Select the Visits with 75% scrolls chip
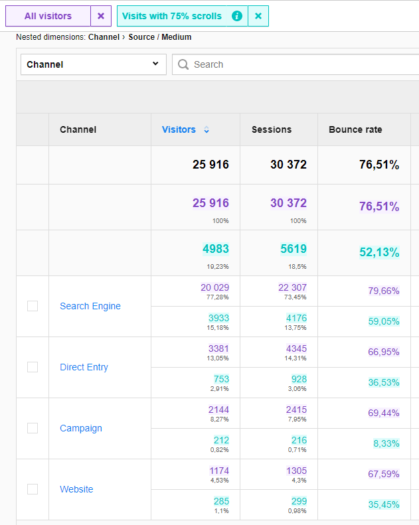The height and width of the screenshot is (525, 419). point(174,16)
